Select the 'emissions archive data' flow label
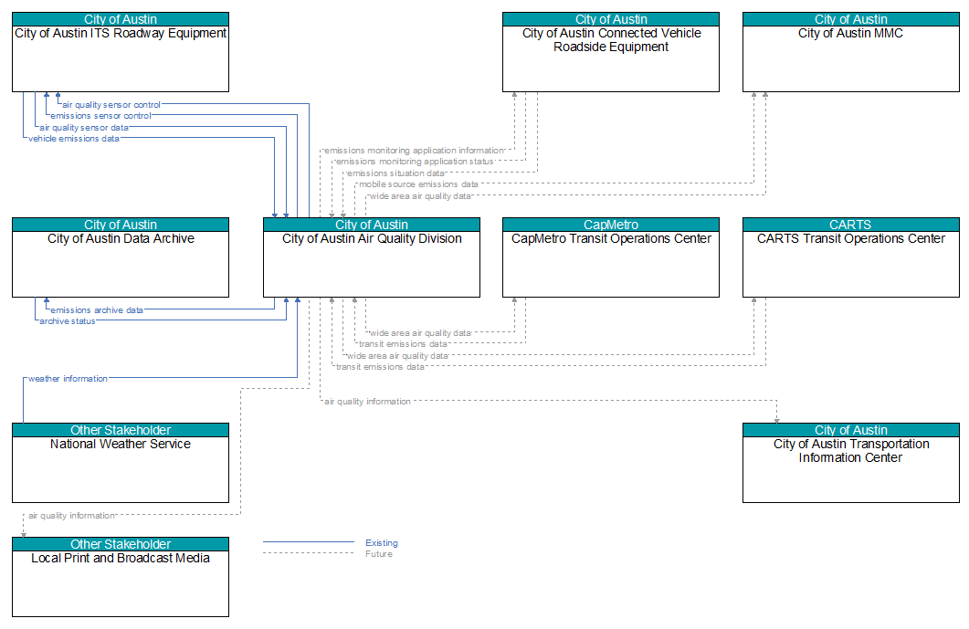 [97, 310]
